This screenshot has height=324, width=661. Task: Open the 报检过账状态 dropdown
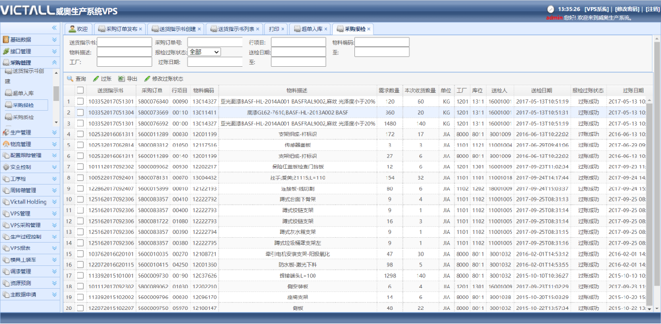pyautogui.click(x=204, y=52)
